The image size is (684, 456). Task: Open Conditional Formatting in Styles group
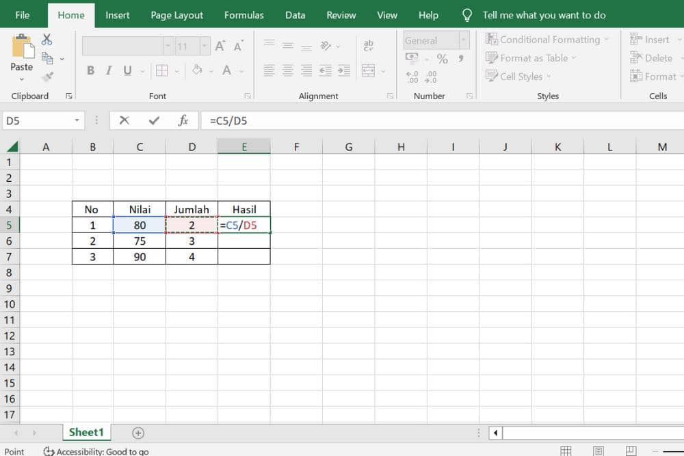click(x=547, y=40)
